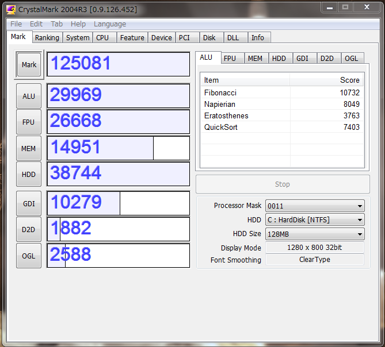Run the HDD benchmark button
This screenshot has height=347, width=385.
(x=29, y=174)
